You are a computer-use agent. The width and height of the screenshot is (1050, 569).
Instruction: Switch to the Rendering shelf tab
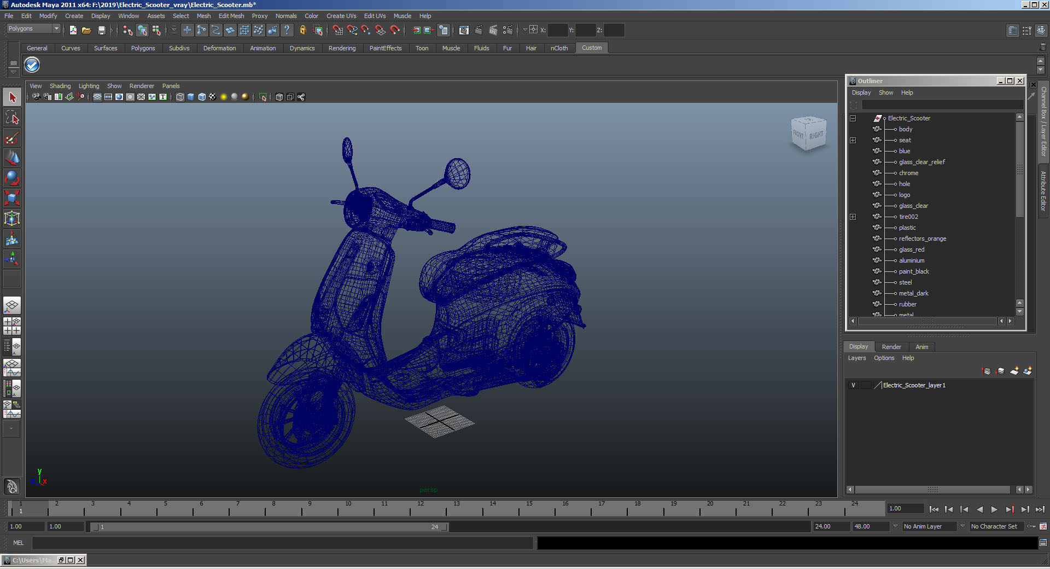coord(342,48)
